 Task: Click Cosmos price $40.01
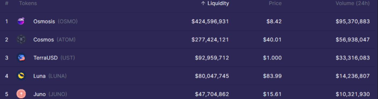coord(272,40)
